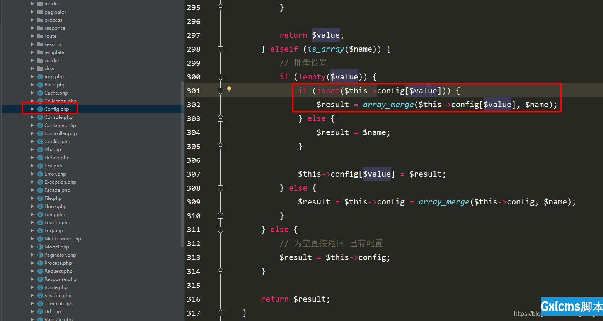Expand the validate folder arrow
603x321 pixels.
(x=32, y=61)
